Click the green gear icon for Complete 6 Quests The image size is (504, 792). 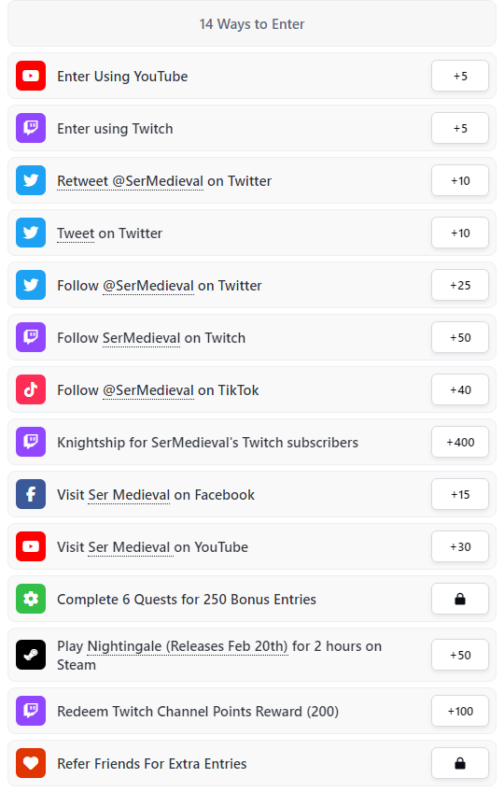coord(31,599)
